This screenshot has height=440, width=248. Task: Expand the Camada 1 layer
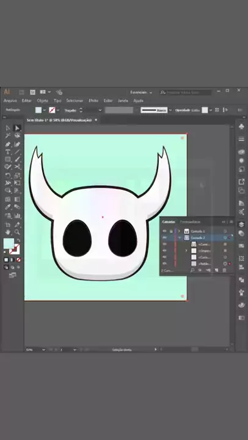coord(179,231)
